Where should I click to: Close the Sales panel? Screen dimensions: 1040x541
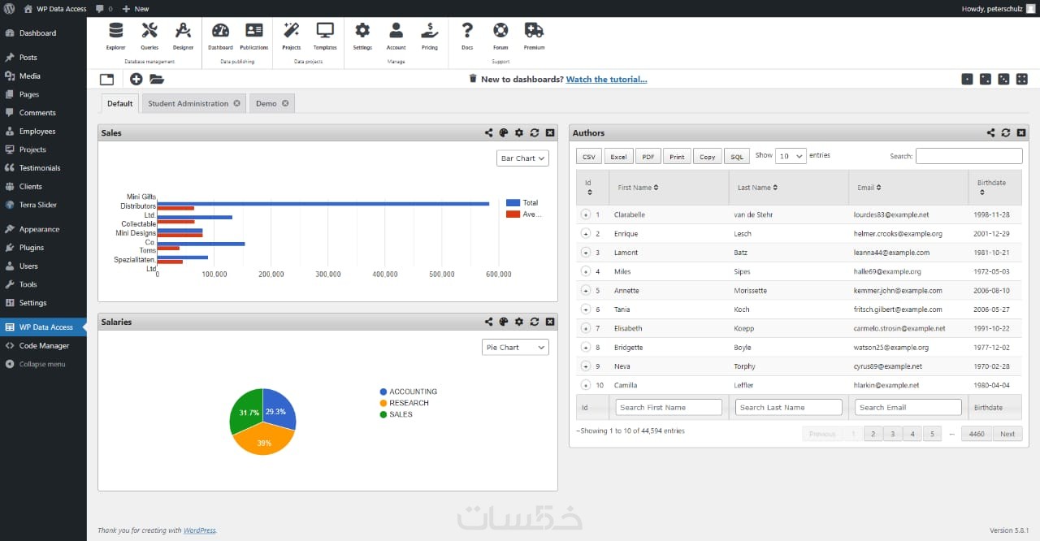tap(550, 132)
